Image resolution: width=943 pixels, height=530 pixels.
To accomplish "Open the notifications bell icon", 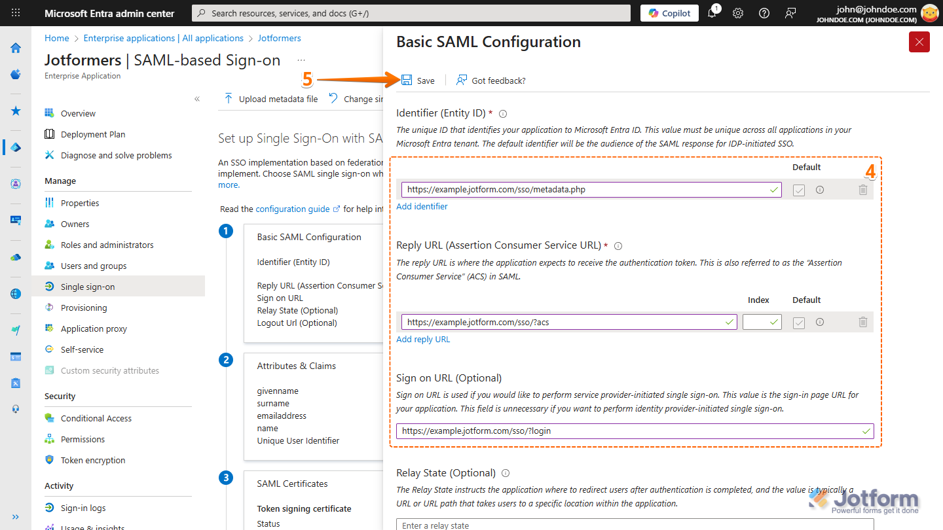I will point(712,13).
